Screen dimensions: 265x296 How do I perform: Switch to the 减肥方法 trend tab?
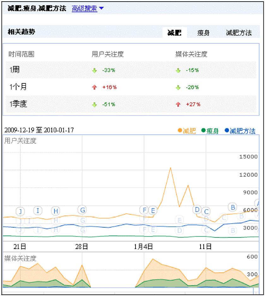click(x=239, y=33)
